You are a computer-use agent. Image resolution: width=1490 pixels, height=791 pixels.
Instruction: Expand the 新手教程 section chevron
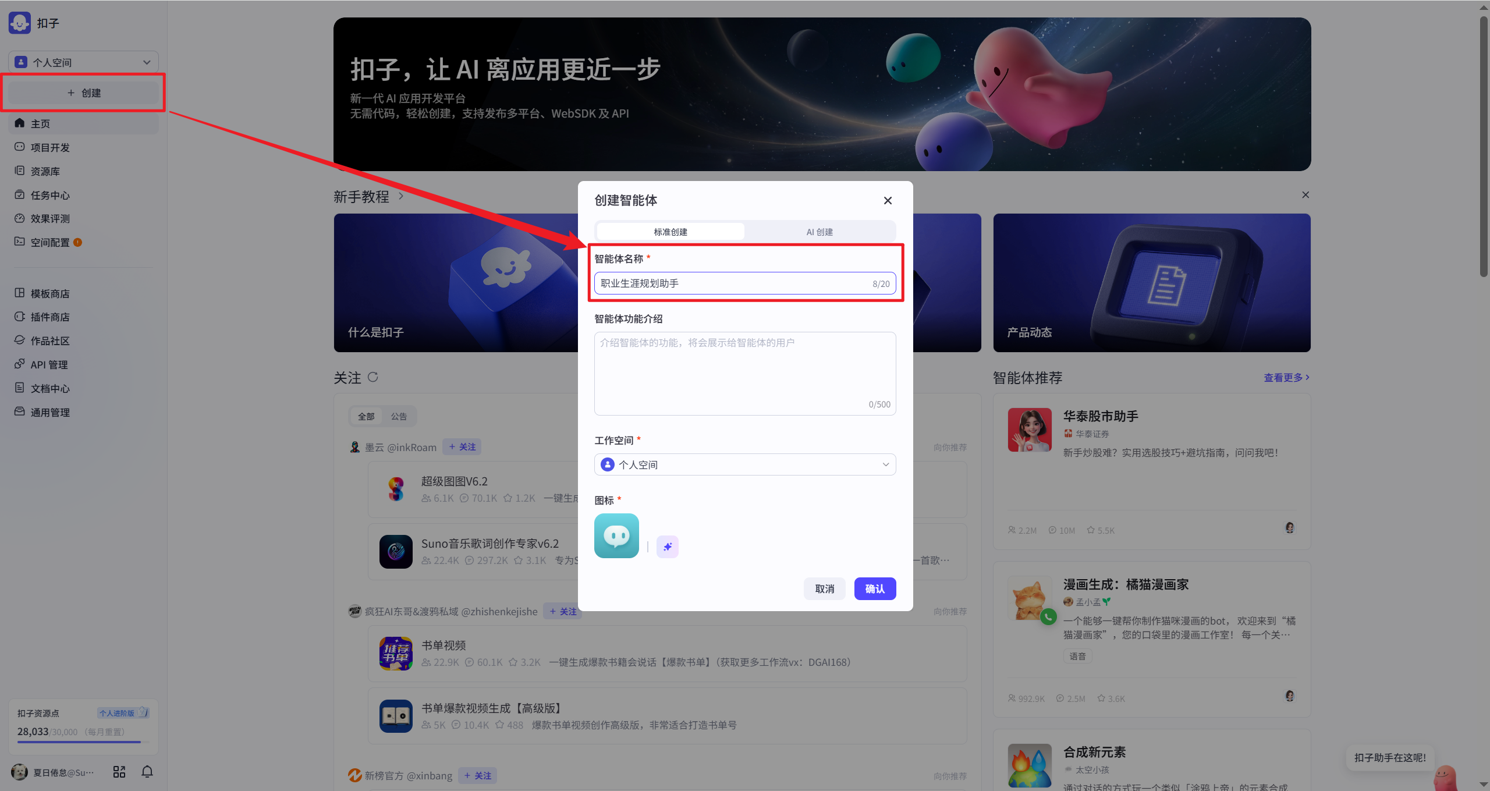tap(401, 197)
